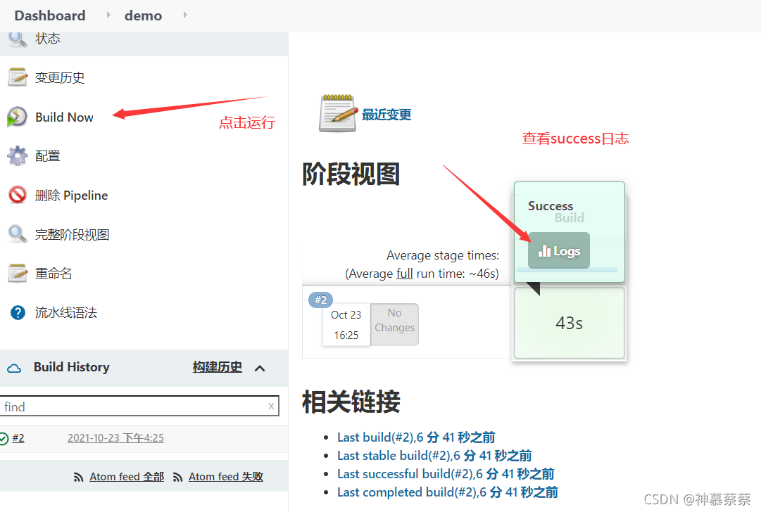Choose 重命名 in the sidebar
Viewport: 761px width, 512px height.
(x=54, y=274)
